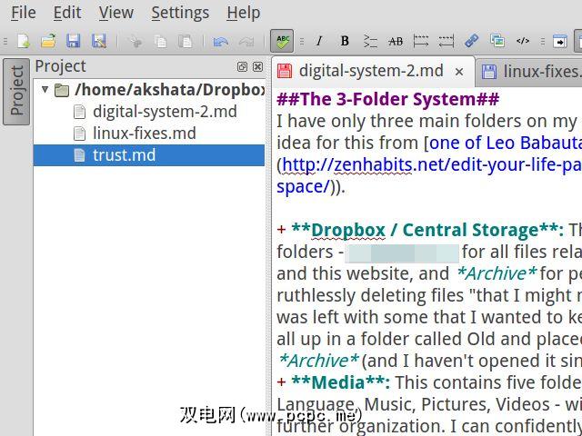
Task: Close the digital-system-2.md tab
Action: [x=459, y=72]
